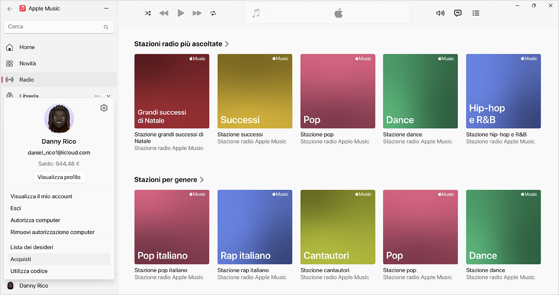Screen dimensions: 559x295
Task: Open the ellipsis menu beside Apple Music
Action: (x=106, y=8)
